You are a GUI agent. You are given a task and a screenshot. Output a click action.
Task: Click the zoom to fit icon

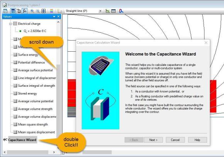43,11
